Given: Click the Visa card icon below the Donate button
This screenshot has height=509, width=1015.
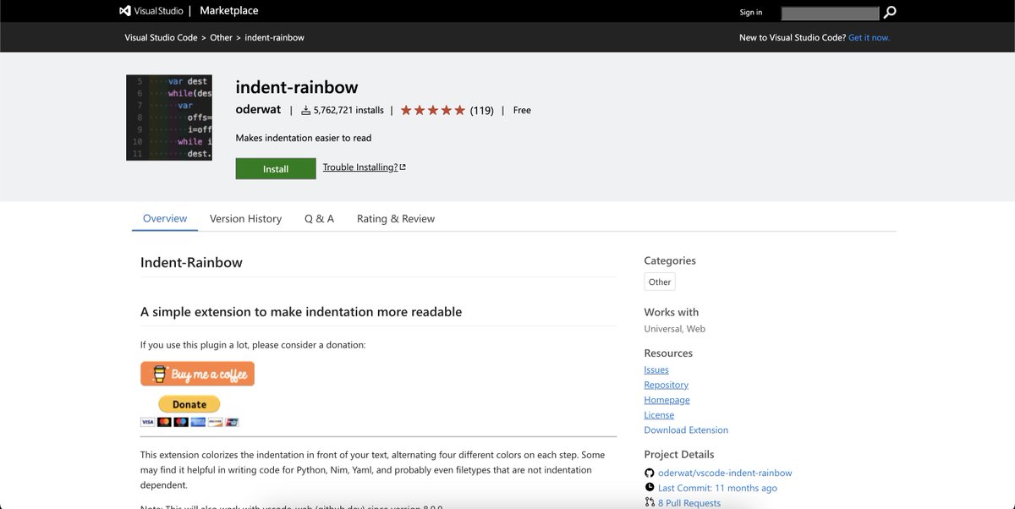Looking at the screenshot, I should [x=147, y=421].
